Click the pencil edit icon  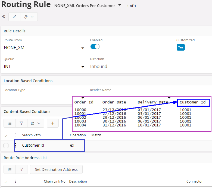14,17
